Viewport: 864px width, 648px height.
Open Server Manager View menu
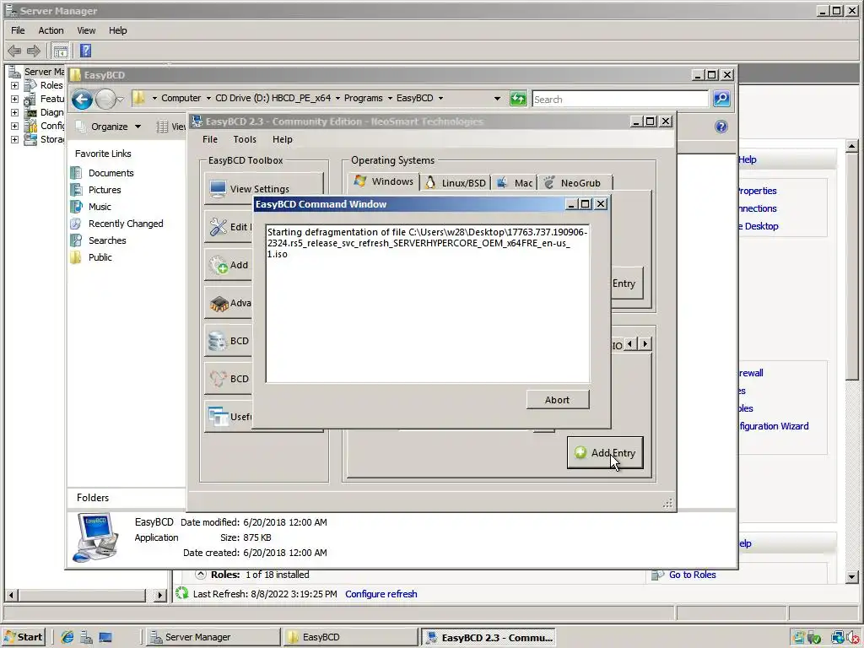point(86,30)
